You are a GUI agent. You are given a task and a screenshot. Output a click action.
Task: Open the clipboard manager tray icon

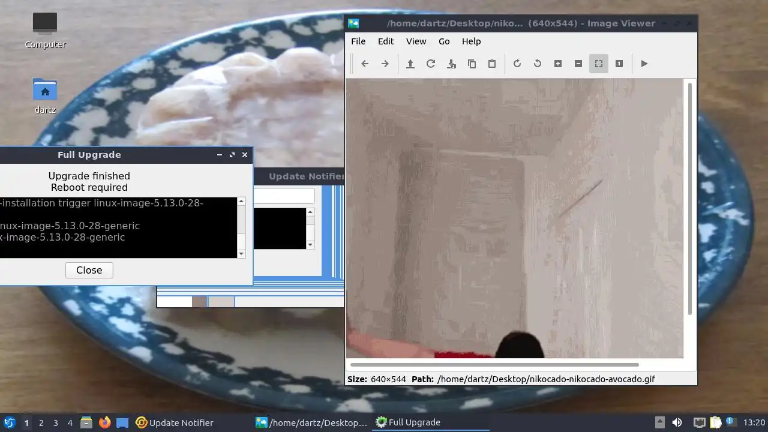[715, 422]
